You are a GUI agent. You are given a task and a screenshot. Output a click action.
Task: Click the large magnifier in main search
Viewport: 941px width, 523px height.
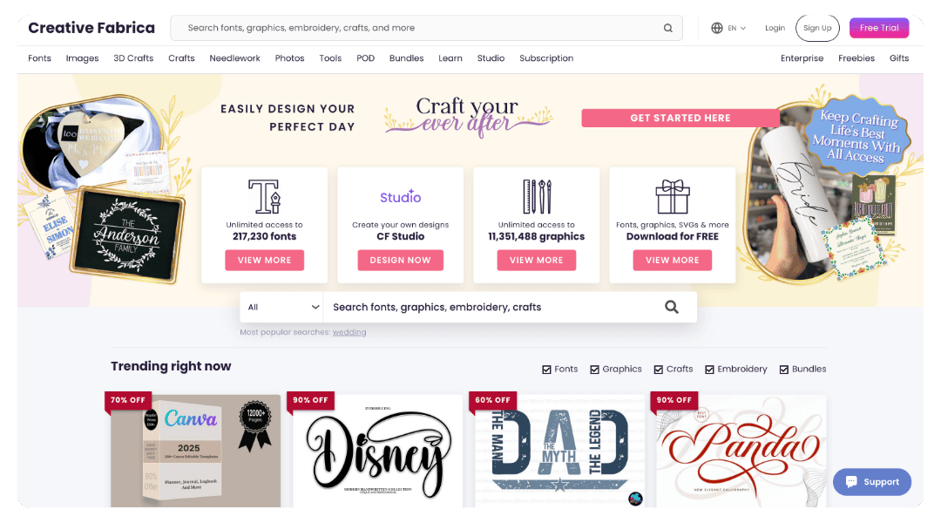672,307
